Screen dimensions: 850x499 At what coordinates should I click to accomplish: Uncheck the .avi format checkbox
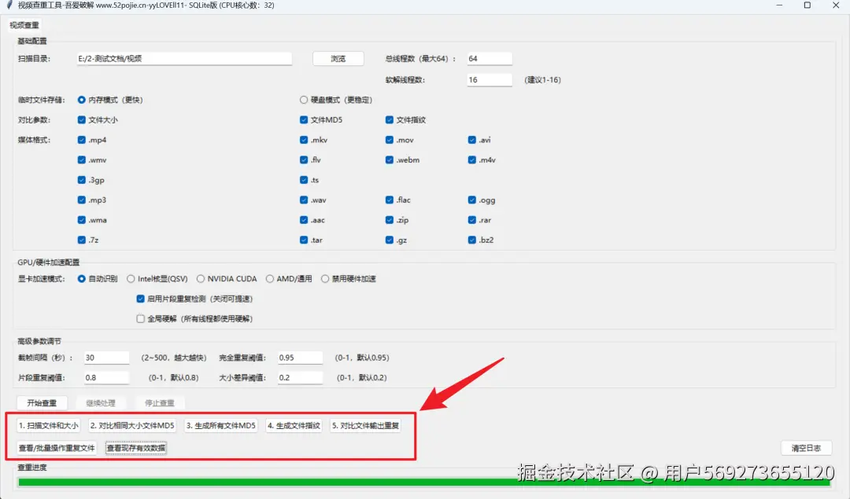[x=471, y=140]
